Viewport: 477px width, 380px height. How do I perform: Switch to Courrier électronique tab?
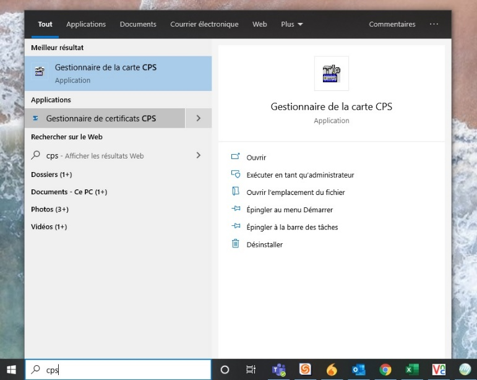pyautogui.click(x=204, y=24)
